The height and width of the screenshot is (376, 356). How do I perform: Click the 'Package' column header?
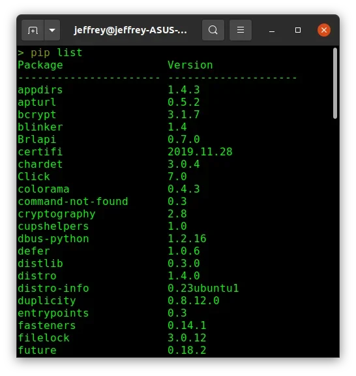click(x=40, y=65)
